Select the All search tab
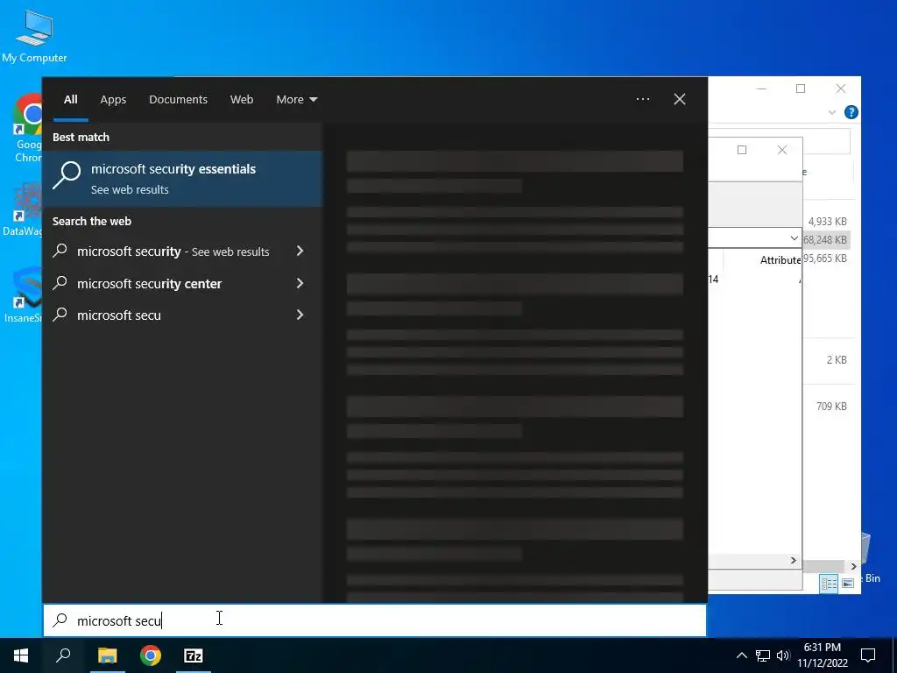 (71, 100)
